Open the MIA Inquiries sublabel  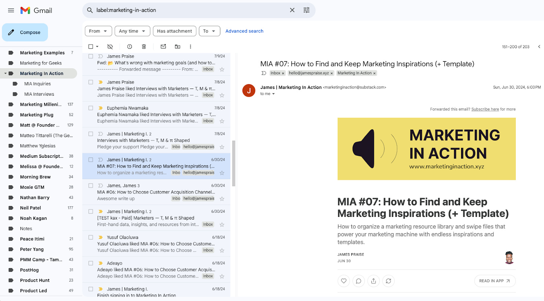tap(37, 84)
